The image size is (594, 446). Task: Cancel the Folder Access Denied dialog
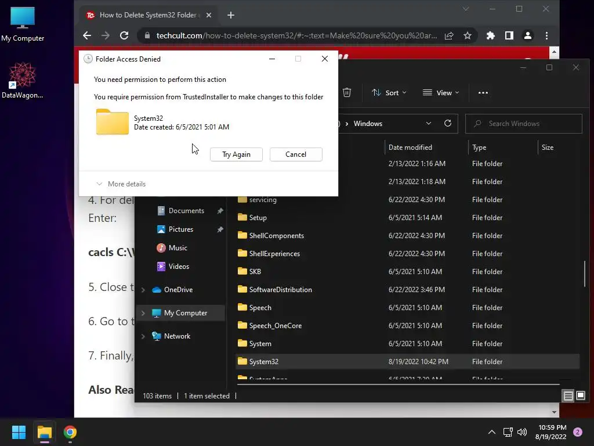(296, 154)
